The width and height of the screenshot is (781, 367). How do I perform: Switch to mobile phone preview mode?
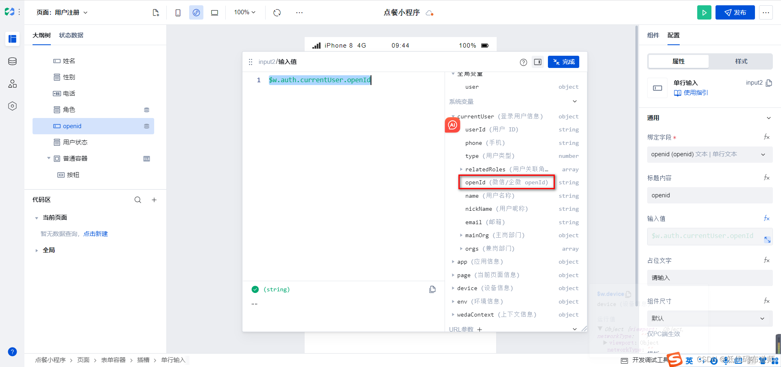point(178,13)
